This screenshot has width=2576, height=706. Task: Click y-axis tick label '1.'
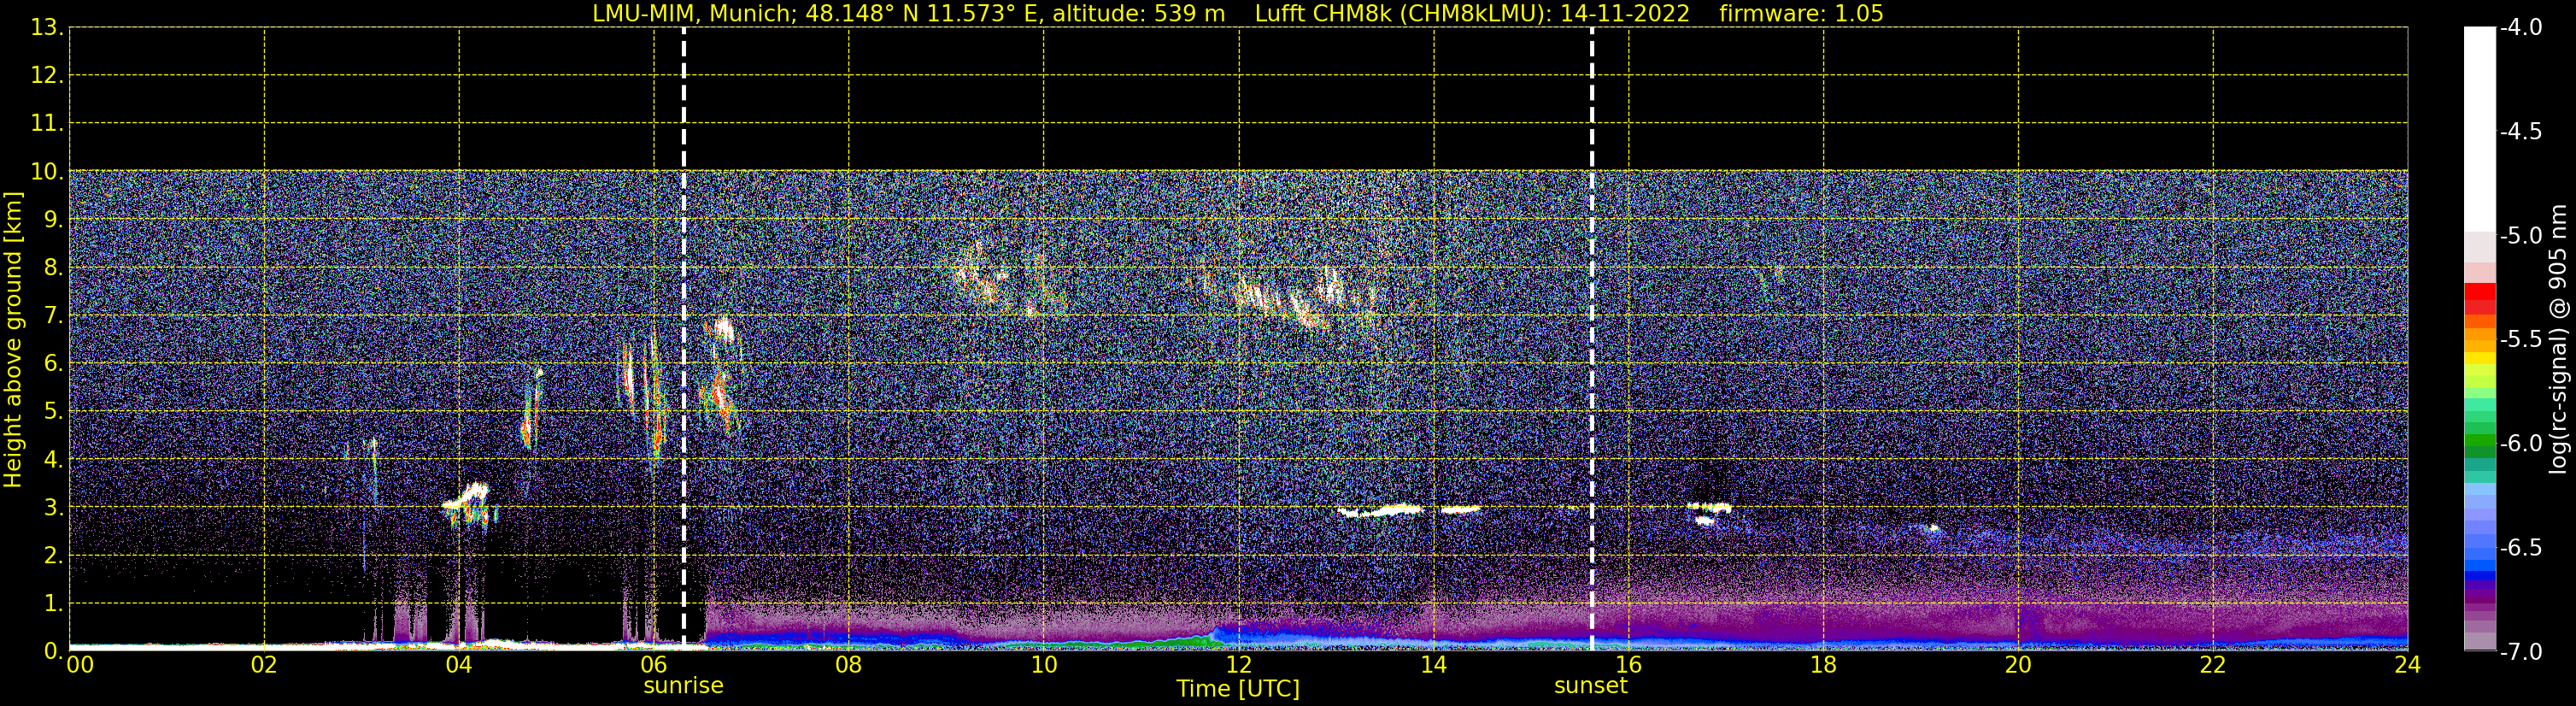(x=53, y=604)
